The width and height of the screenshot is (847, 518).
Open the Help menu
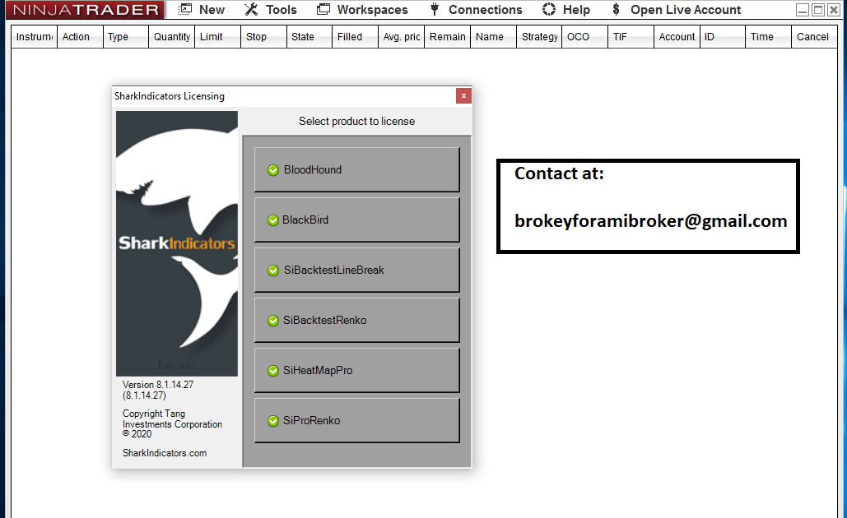click(566, 10)
